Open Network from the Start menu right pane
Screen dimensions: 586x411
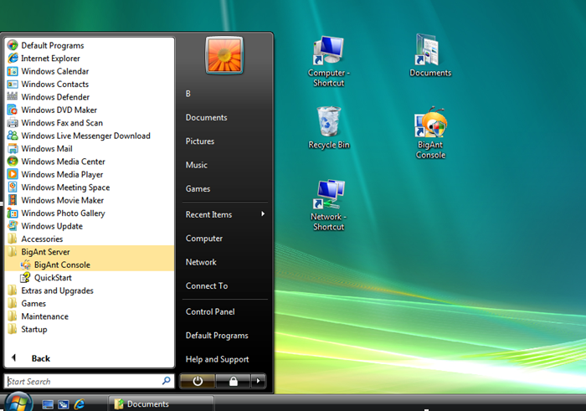click(x=225, y=262)
